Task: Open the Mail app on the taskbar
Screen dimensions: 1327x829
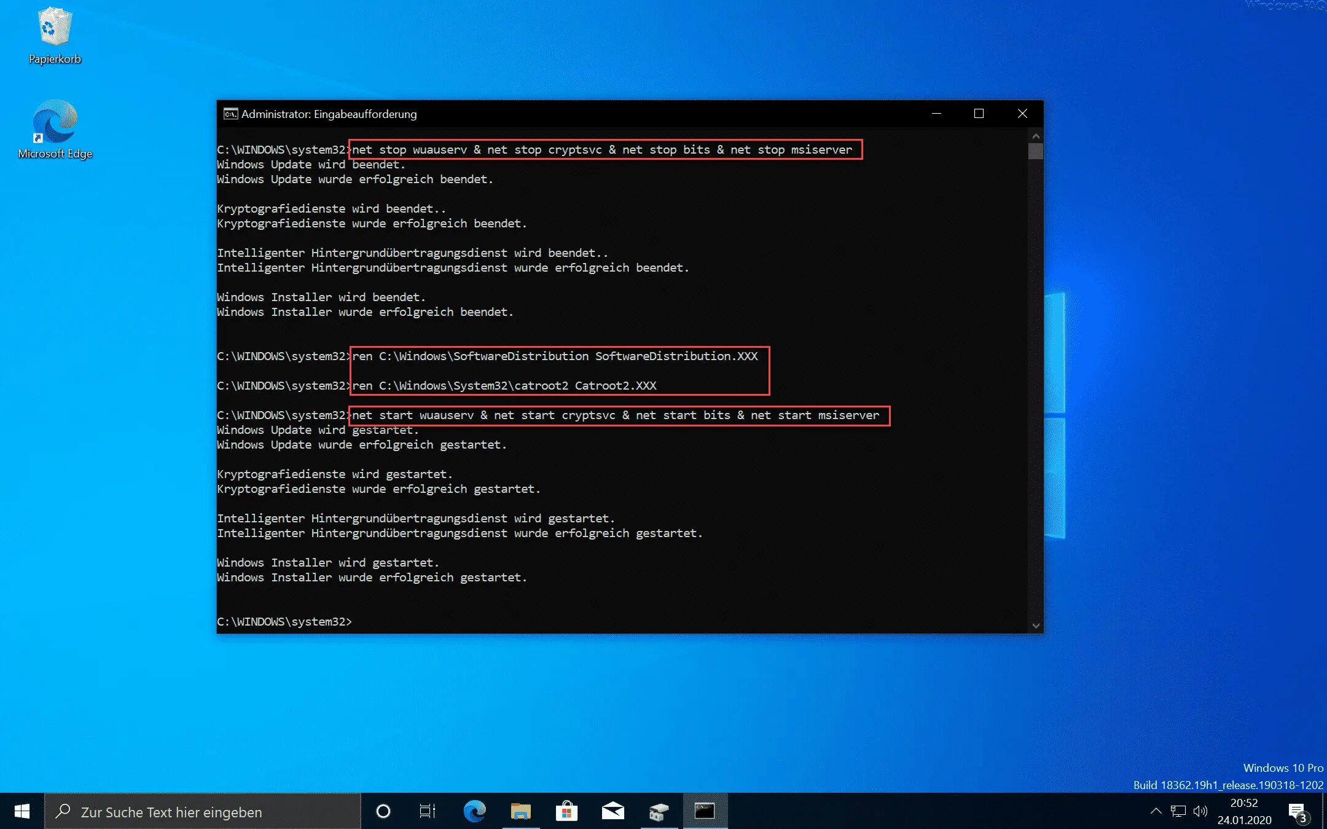Action: [613, 811]
